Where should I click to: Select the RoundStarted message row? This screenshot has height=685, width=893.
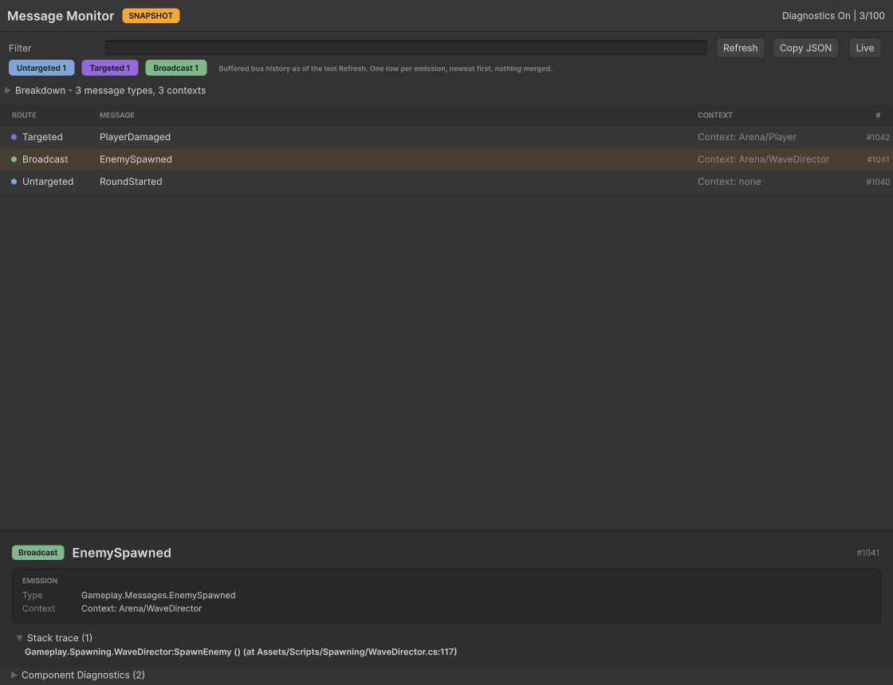click(x=447, y=182)
